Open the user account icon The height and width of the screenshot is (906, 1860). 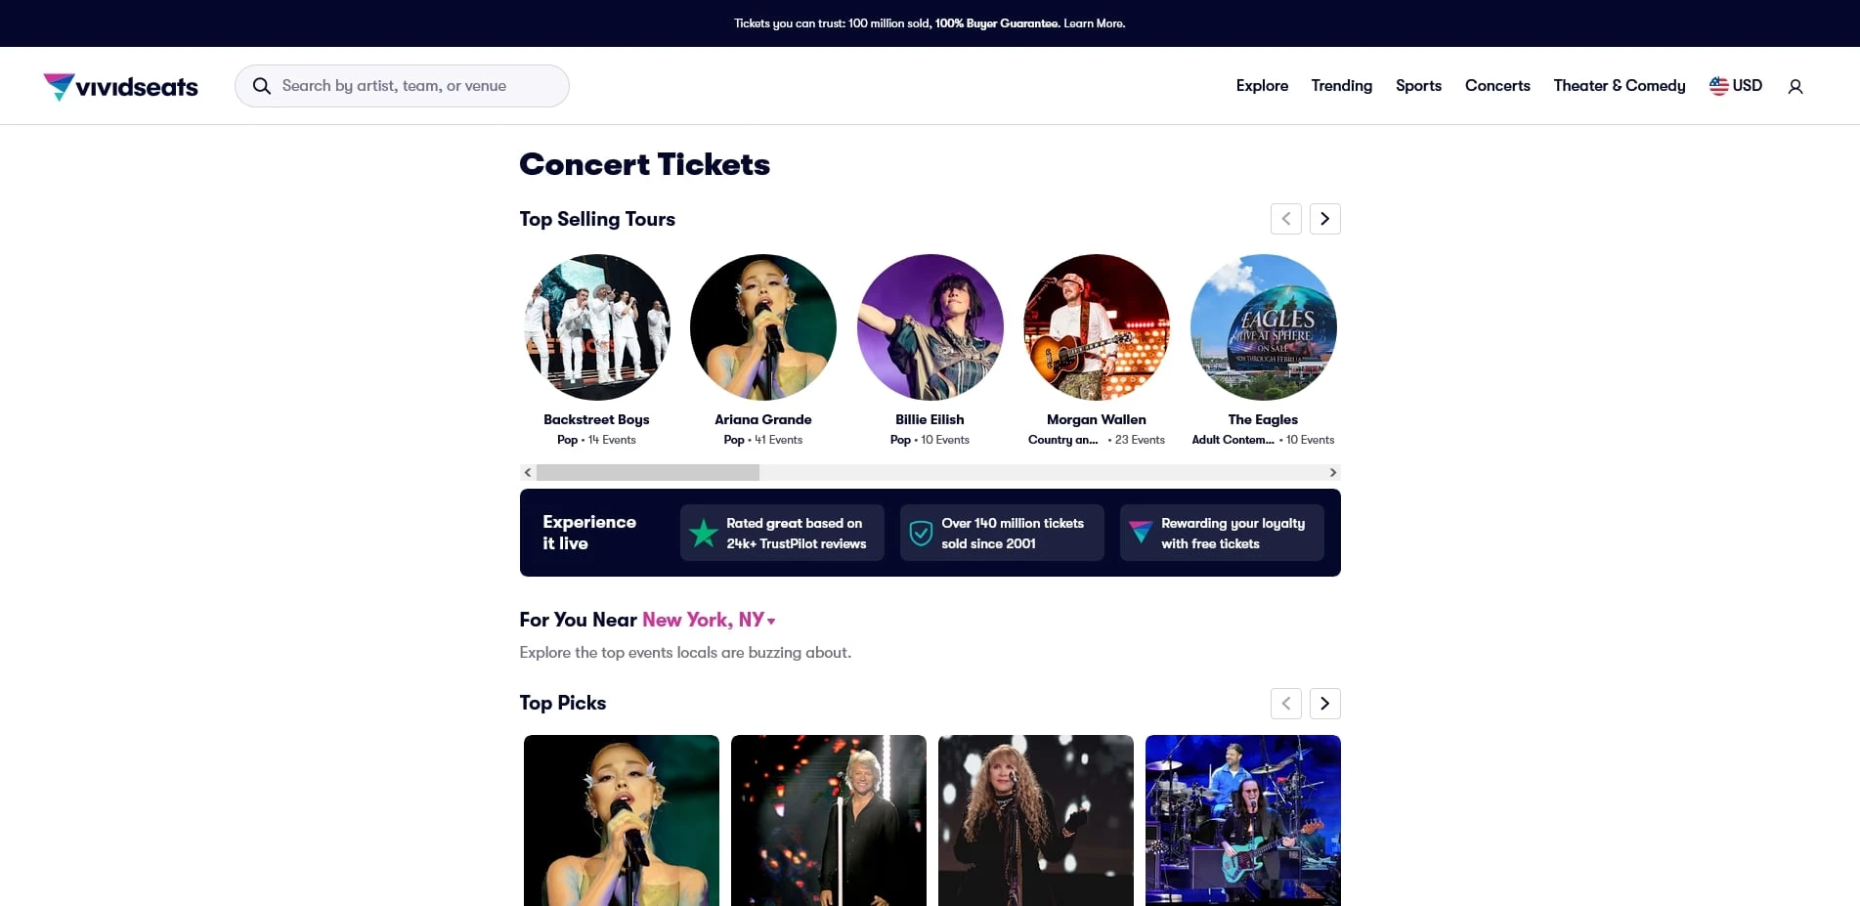(x=1795, y=87)
